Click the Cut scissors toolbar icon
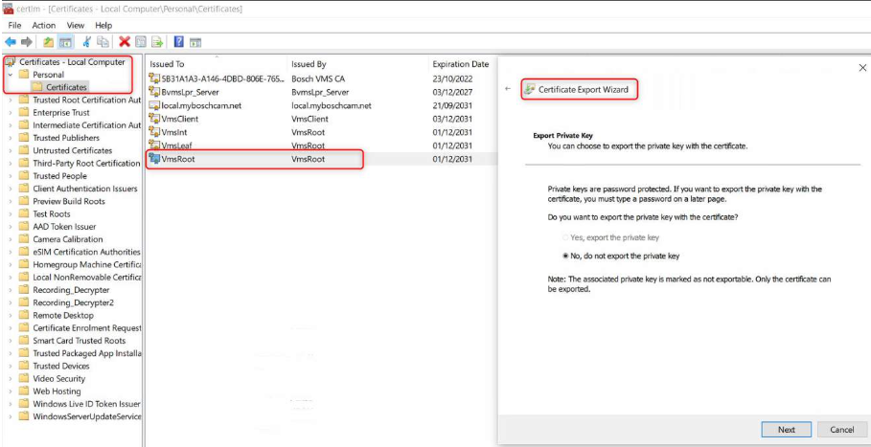Image resolution: width=871 pixels, height=447 pixels. tap(87, 42)
